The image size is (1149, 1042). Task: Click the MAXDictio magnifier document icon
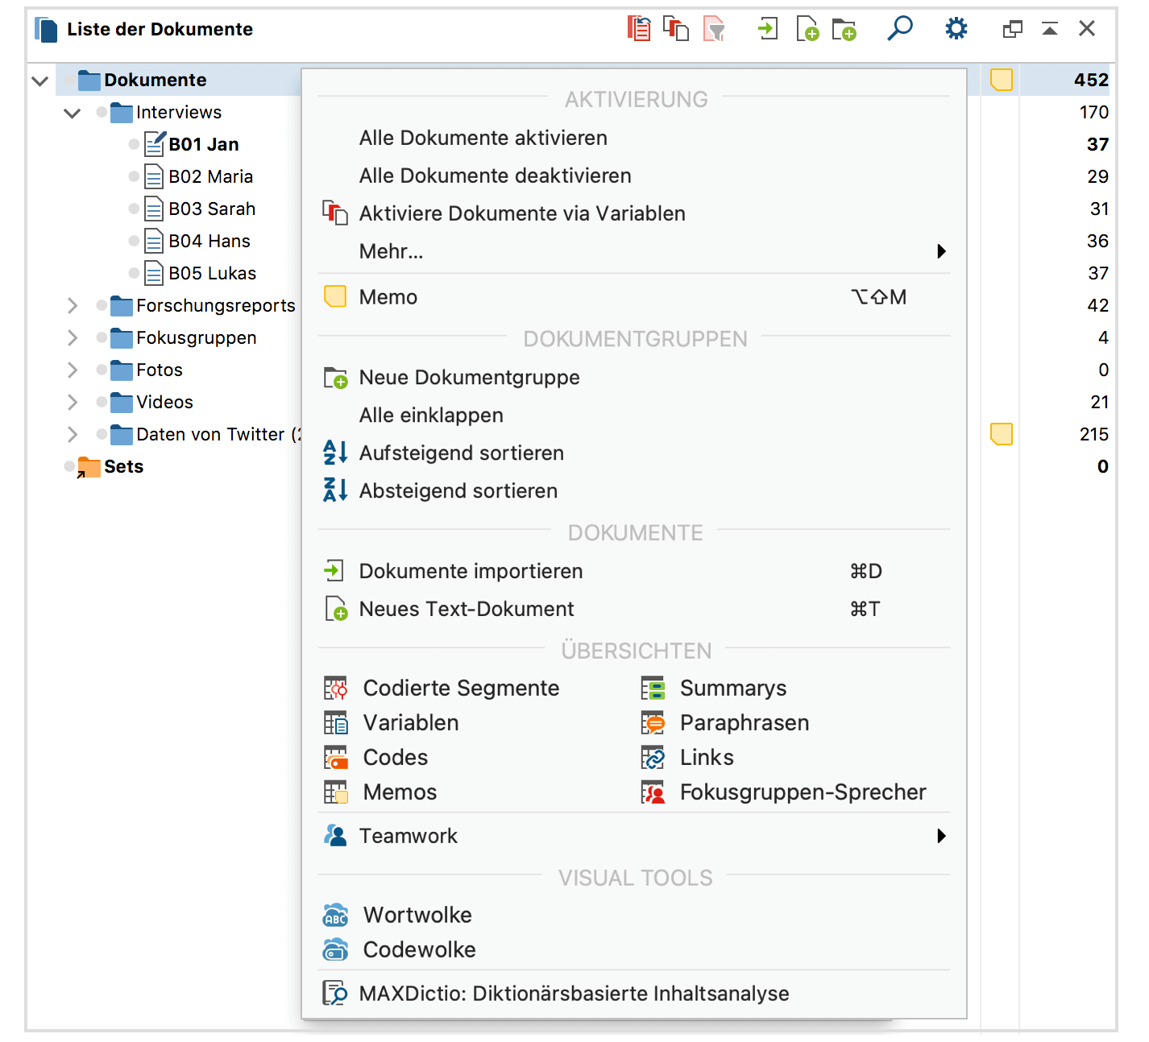click(x=335, y=994)
